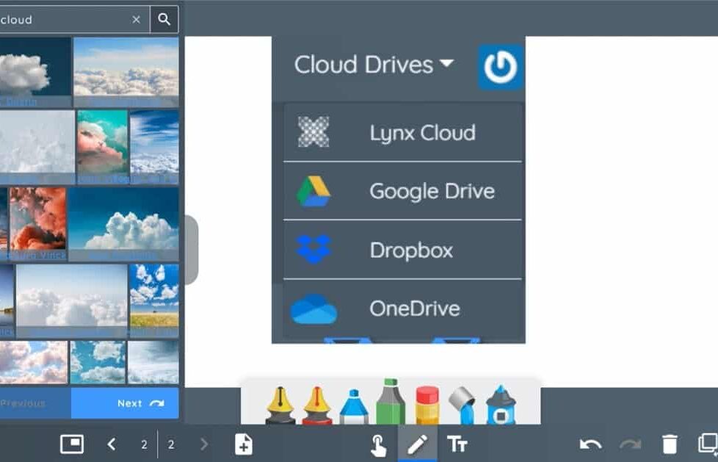Viewport: 718px width, 462px height.
Task: Choose the orange-red clouds thumbnail
Action: pos(37,223)
